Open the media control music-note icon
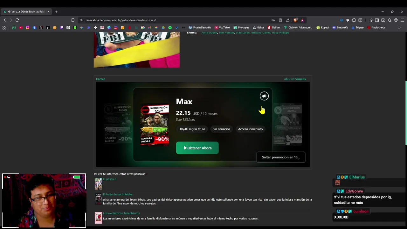The width and height of the screenshot is (407, 229). tap(370, 20)
